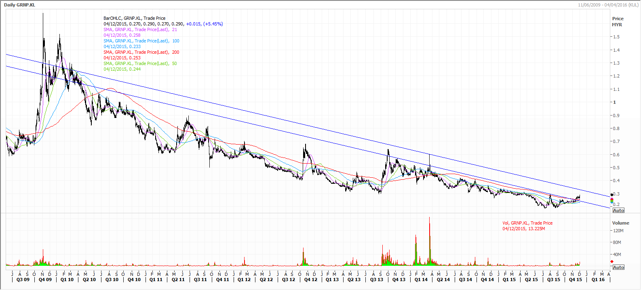Click the 1.5 tick on price axis
The image size is (641, 290).
616,37
